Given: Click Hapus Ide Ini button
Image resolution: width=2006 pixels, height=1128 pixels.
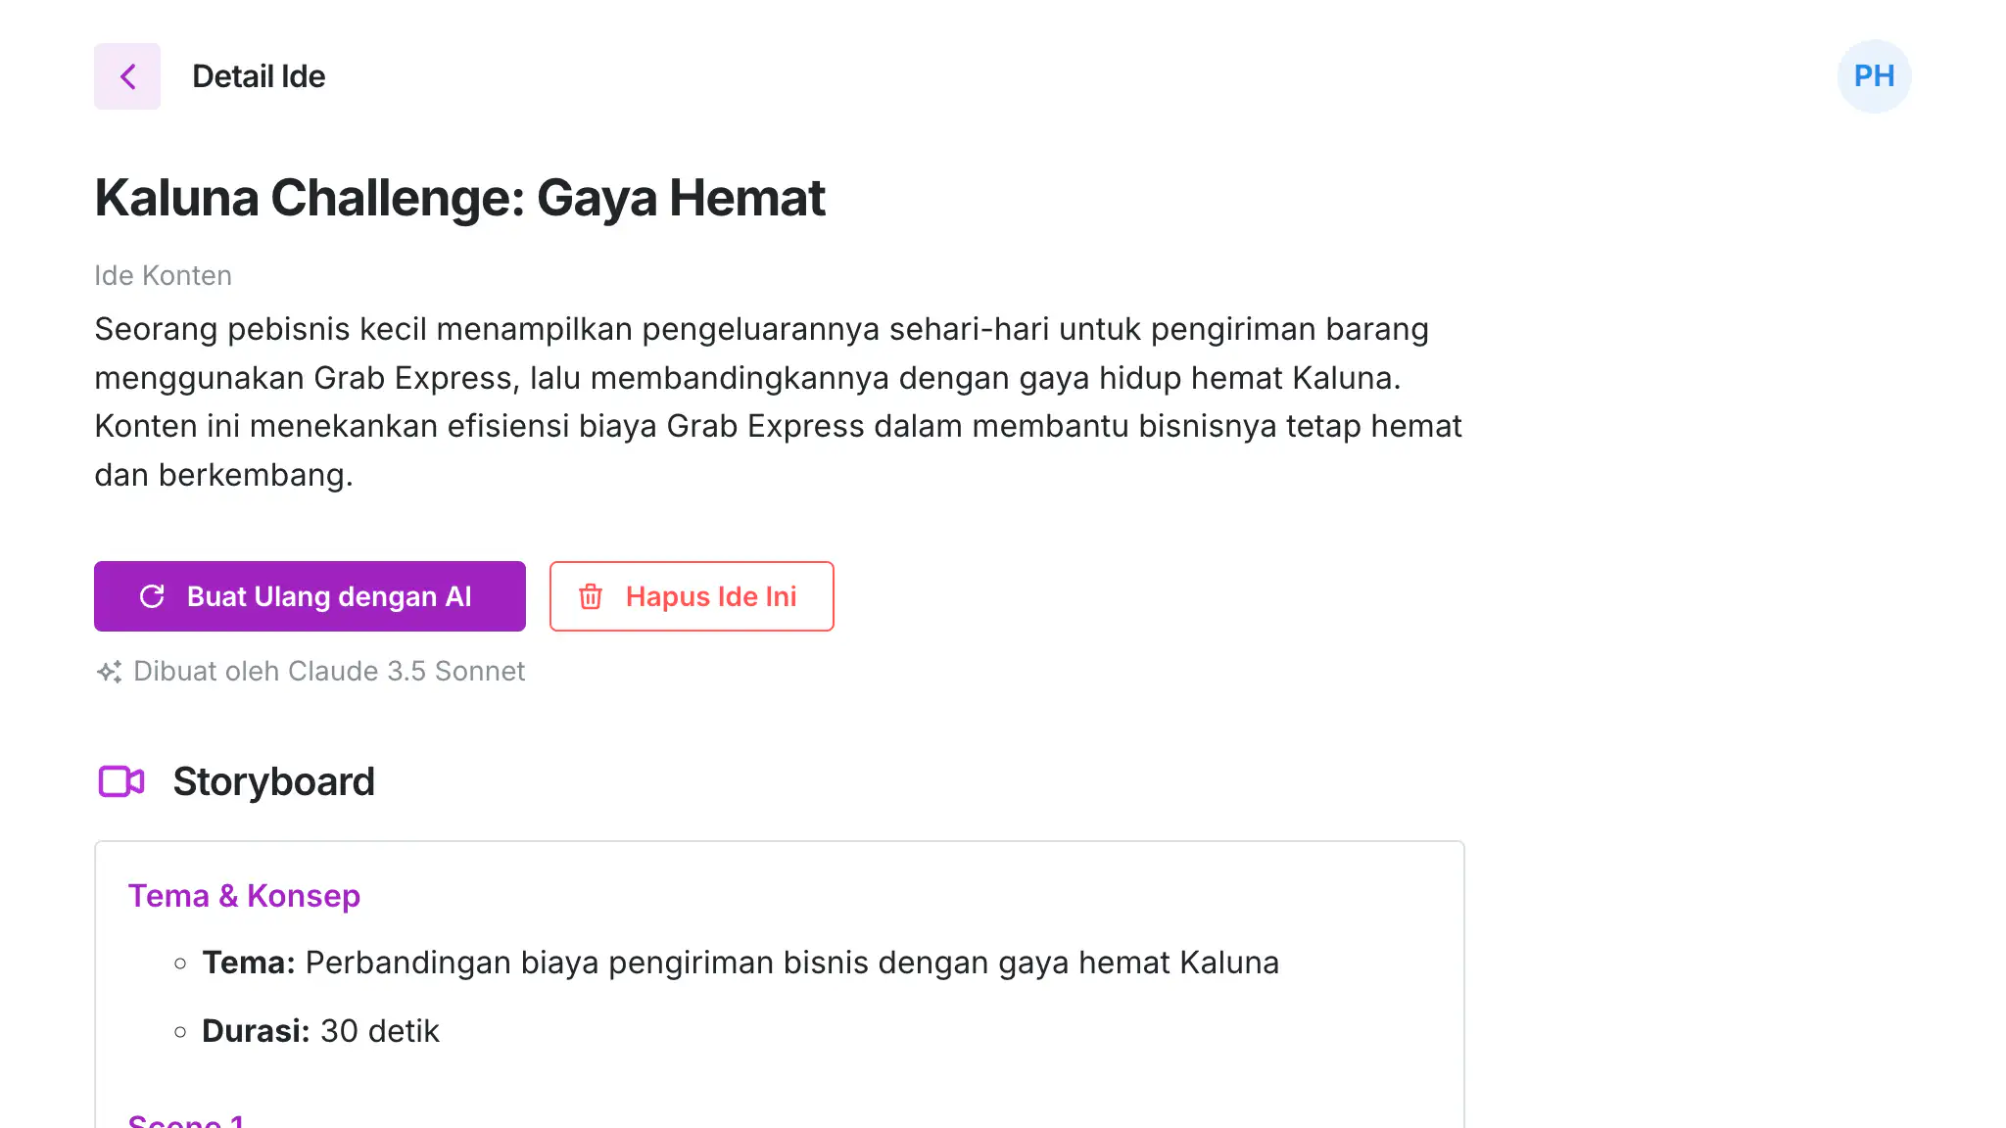Looking at the screenshot, I should pyautogui.click(x=692, y=596).
